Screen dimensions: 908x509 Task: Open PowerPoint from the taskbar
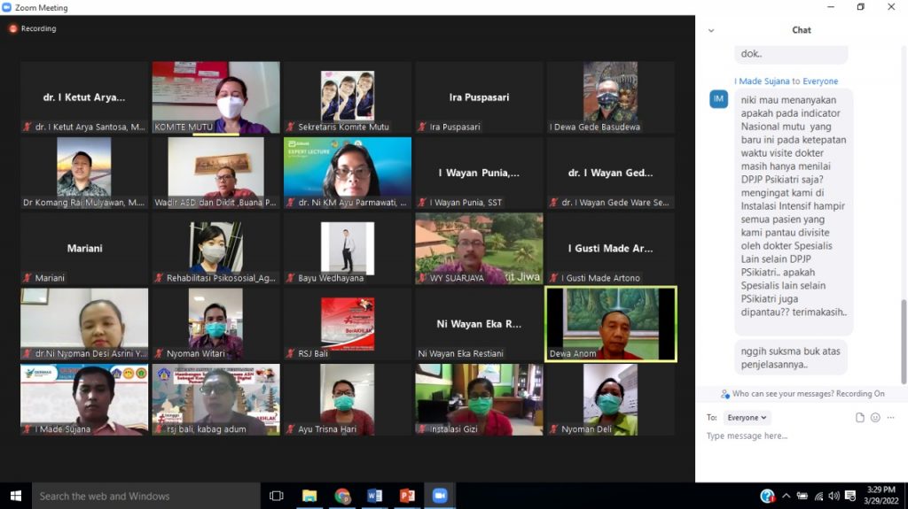point(407,496)
